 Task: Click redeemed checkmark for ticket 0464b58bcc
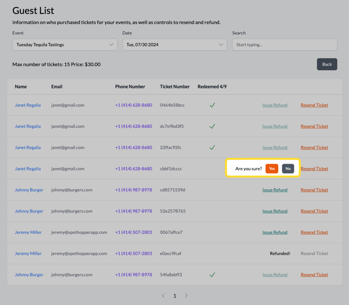212,105
